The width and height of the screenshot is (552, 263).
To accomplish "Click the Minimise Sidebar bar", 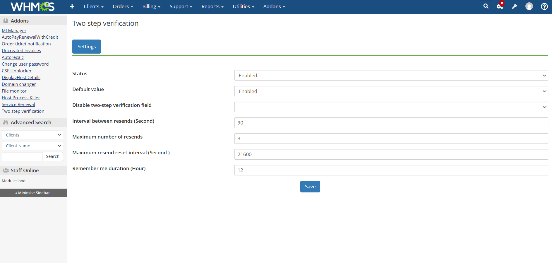I will [x=33, y=193].
